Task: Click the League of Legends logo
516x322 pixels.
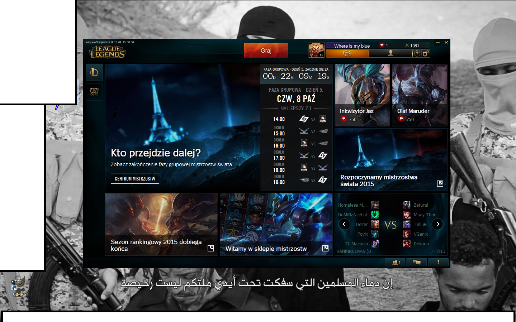Action: [108, 52]
